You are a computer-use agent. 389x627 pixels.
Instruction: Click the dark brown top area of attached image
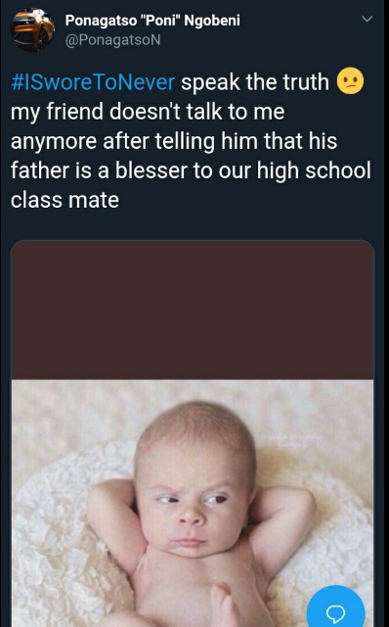(x=193, y=310)
